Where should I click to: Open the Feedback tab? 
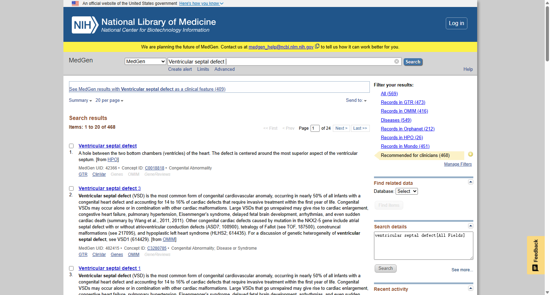pyautogui.click(x=536, y=255)
